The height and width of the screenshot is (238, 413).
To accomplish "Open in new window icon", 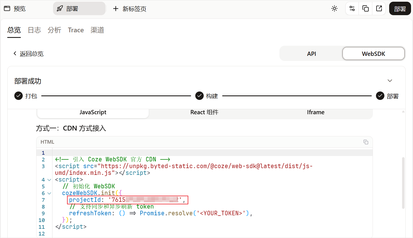I will [x=379, y=8].
